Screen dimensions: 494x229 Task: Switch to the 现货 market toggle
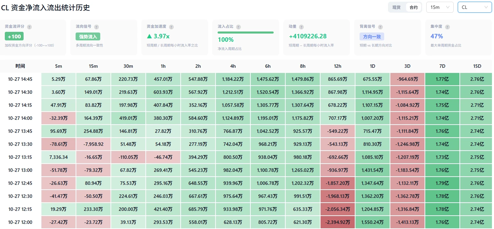396,7
